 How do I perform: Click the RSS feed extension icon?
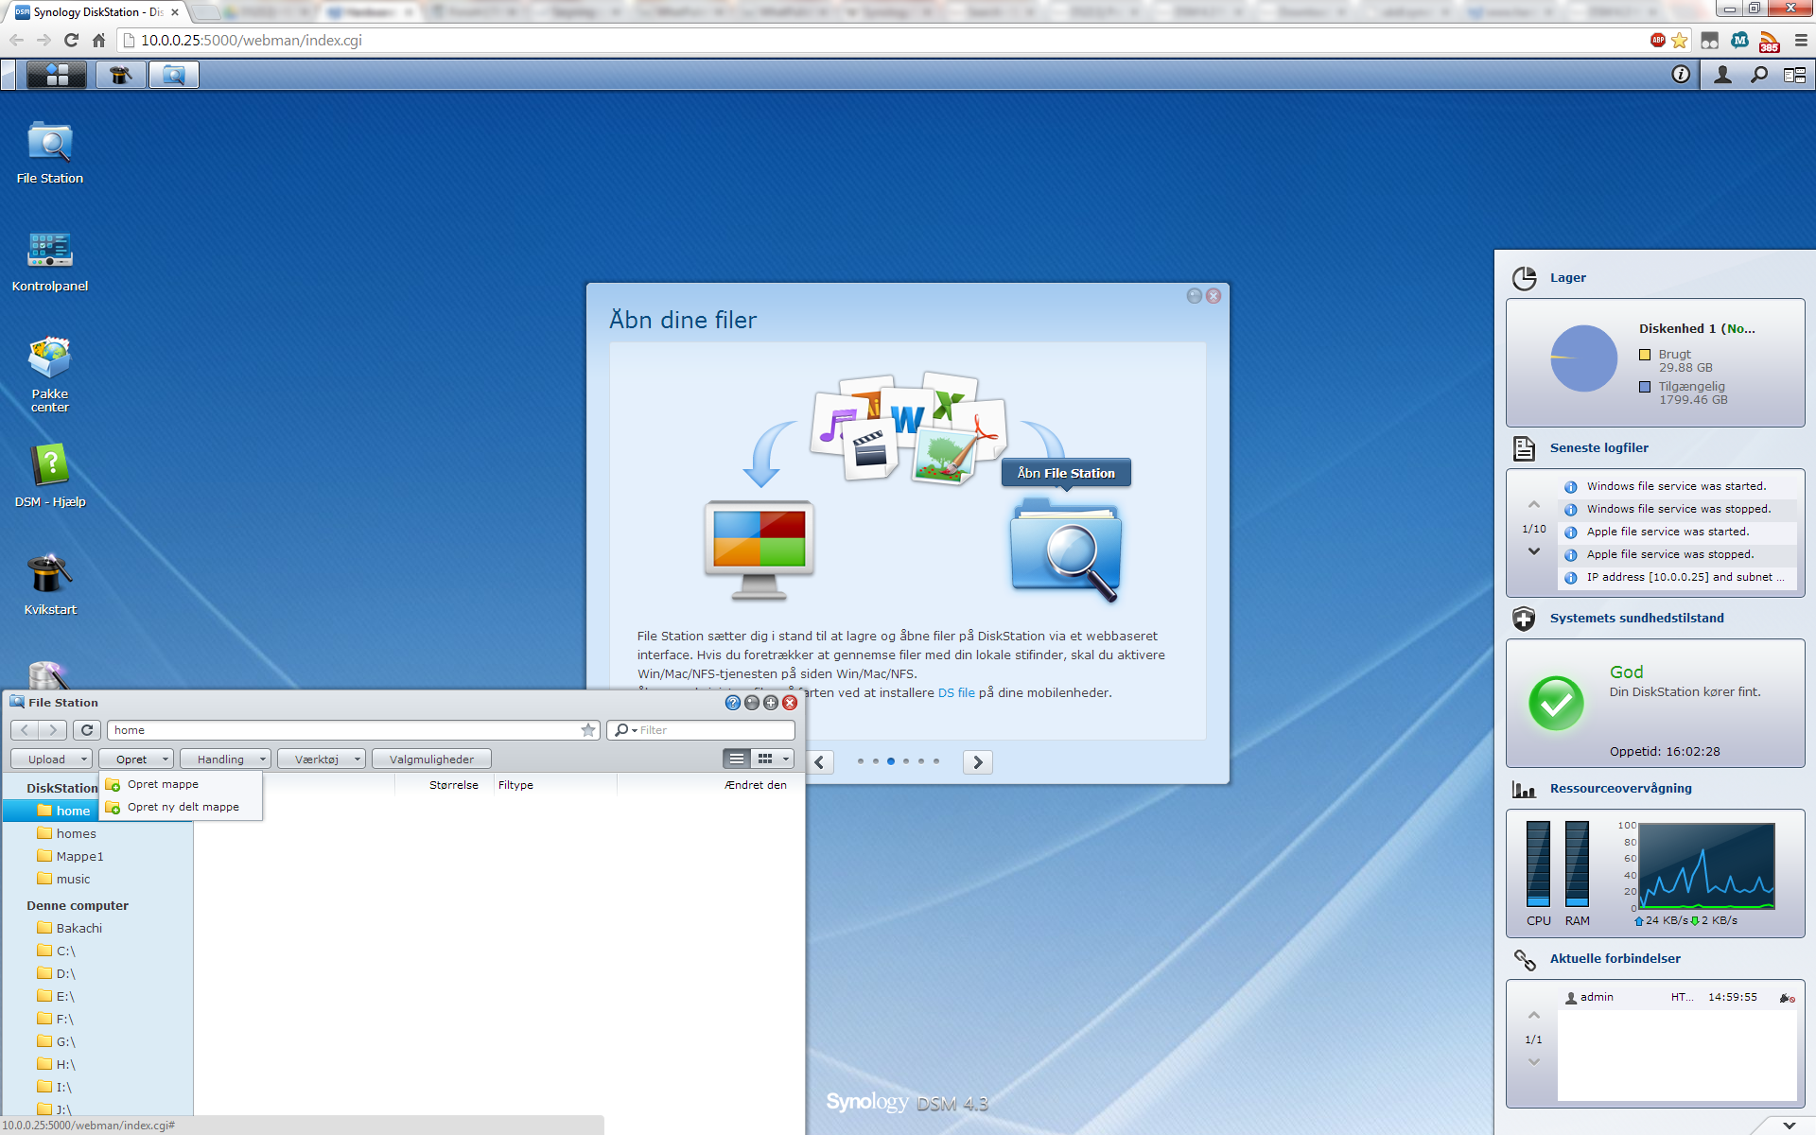coord(1769,42)
